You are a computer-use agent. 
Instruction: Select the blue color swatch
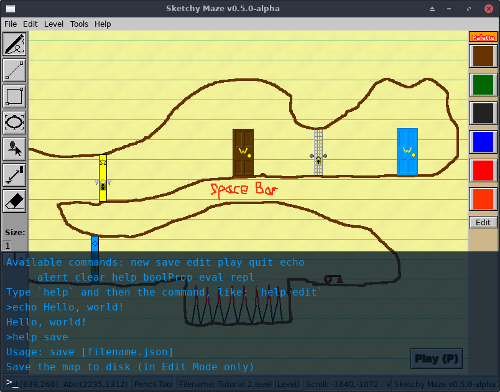coord(483,142)
